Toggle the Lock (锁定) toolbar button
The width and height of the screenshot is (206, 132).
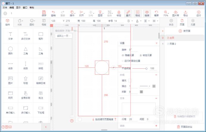[x=119, y=13]
